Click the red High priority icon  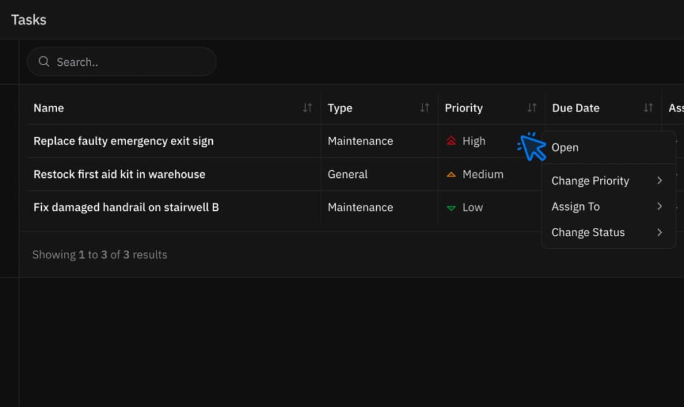point(451,141)
